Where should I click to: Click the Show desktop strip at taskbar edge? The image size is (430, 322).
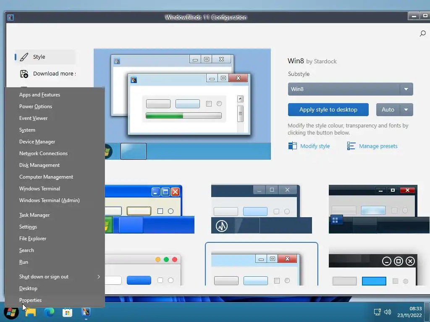(x=427, y=312)
